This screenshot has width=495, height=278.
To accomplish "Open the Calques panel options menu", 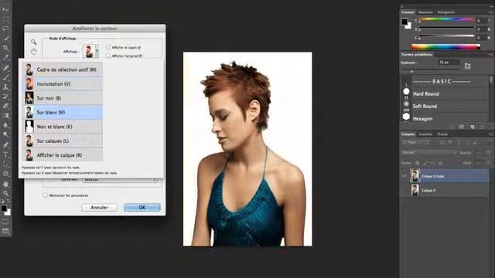I will coord(490,134).
